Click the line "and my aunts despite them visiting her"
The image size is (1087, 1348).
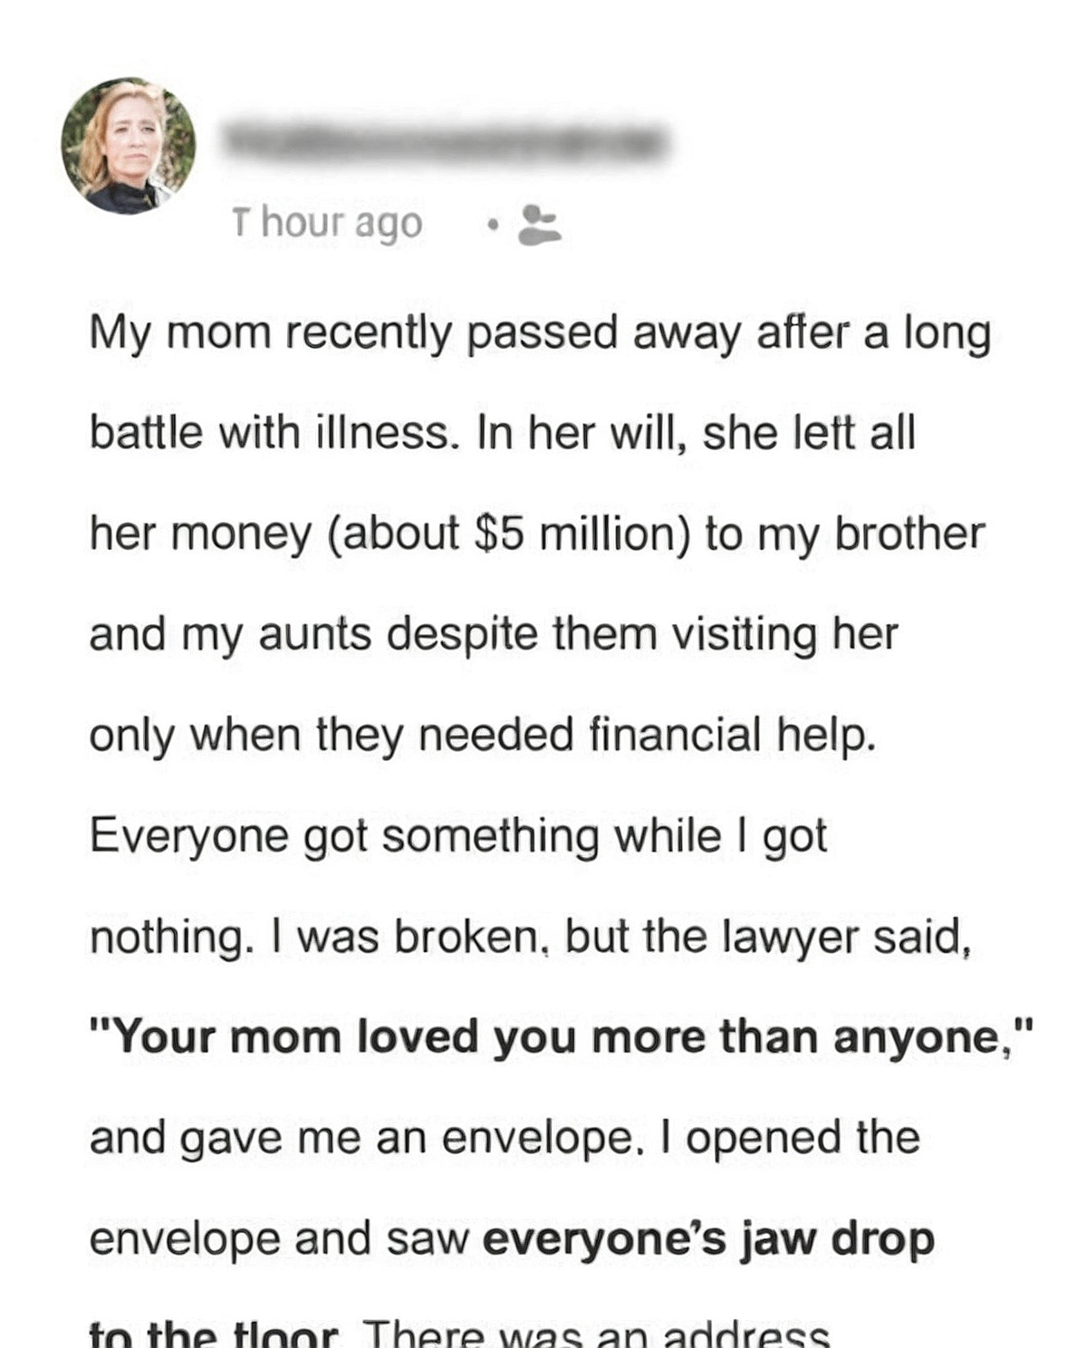pos(494,634)
